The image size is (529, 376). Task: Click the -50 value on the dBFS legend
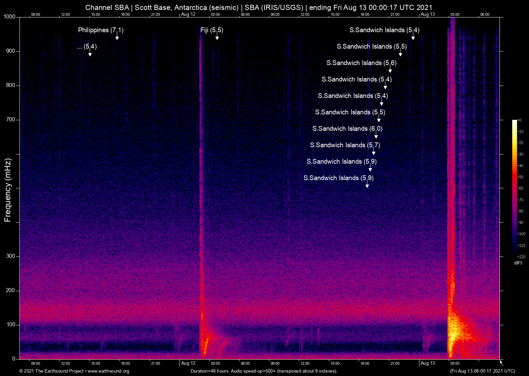[521, 177]
